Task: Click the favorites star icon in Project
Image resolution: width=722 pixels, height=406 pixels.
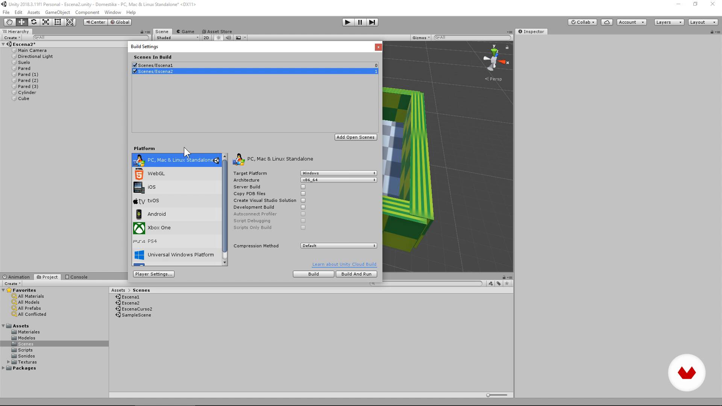Action: [x=507, y=283]
